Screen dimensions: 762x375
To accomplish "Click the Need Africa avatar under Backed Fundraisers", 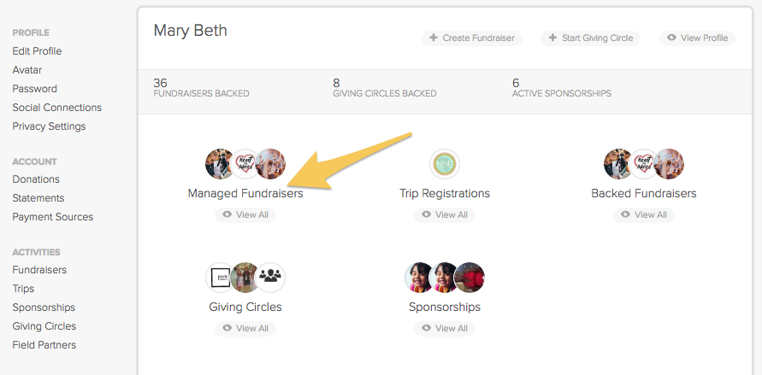I will pyautogui.click(x=643, y=164).
